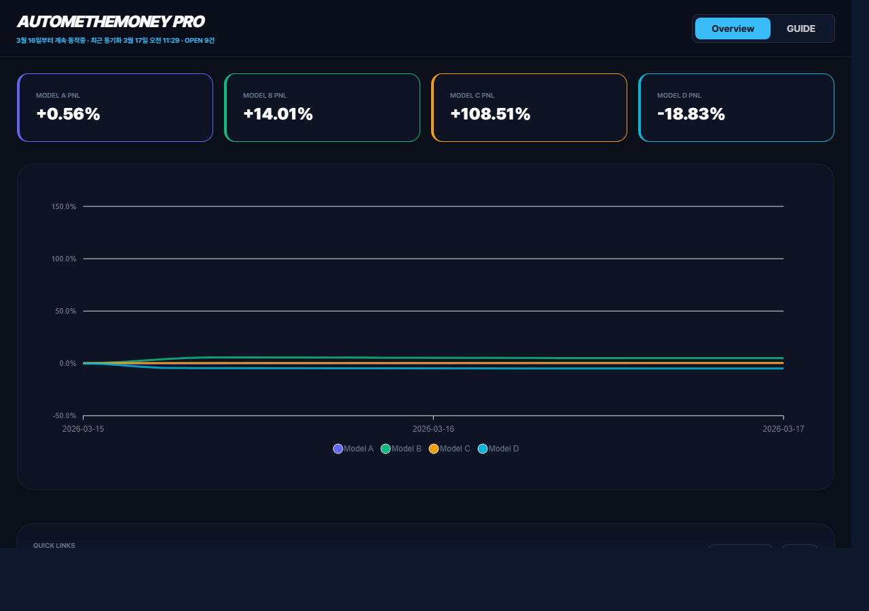Click the status line showing OPEN 9건
Image resolution: width=869 pixels, height=611 pixels.
point(115,41)
